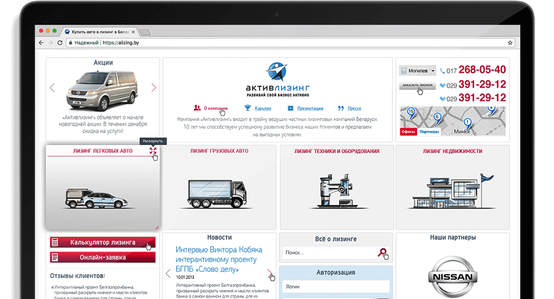The width and height of the screenshot is (554, 299).
Task: Open the О компании link
Action: pos(216,109)
